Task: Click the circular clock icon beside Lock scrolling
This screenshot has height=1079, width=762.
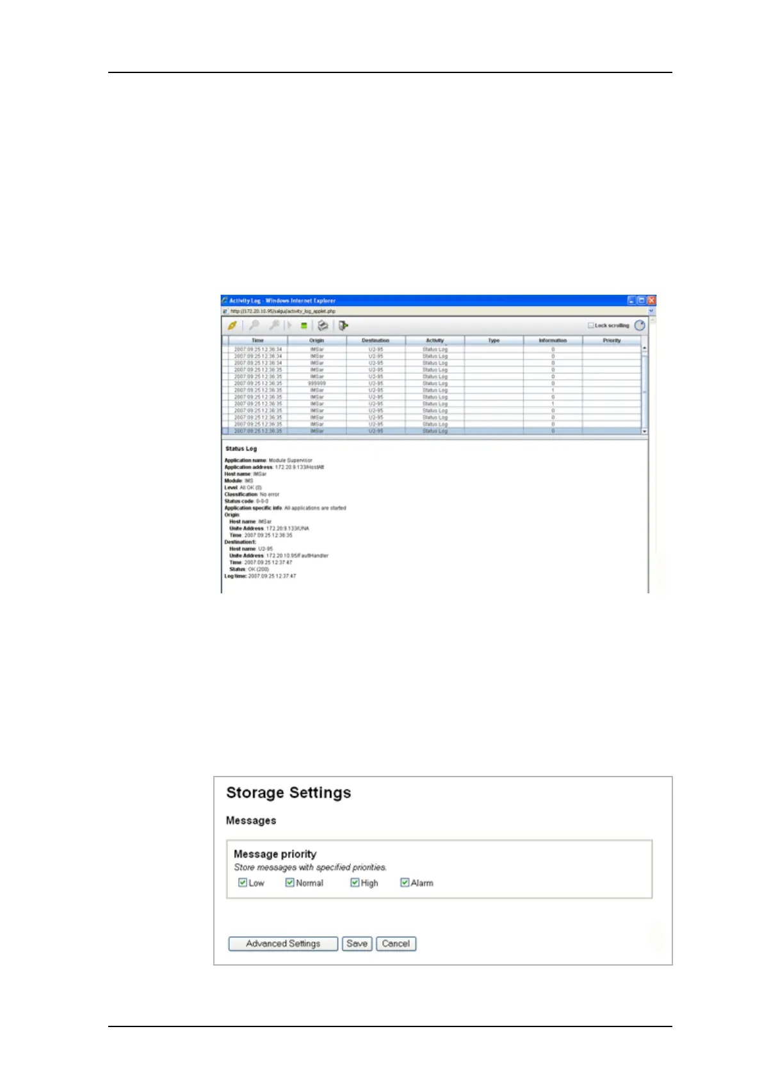Action: (640, 325)
